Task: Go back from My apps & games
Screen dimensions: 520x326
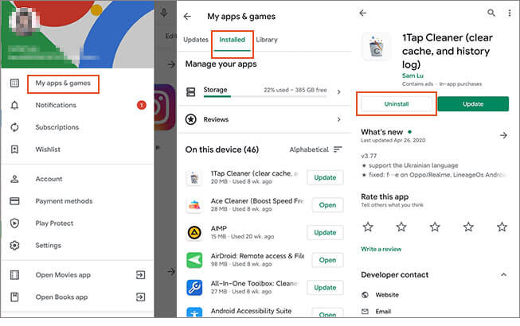Action: [187, 16]
